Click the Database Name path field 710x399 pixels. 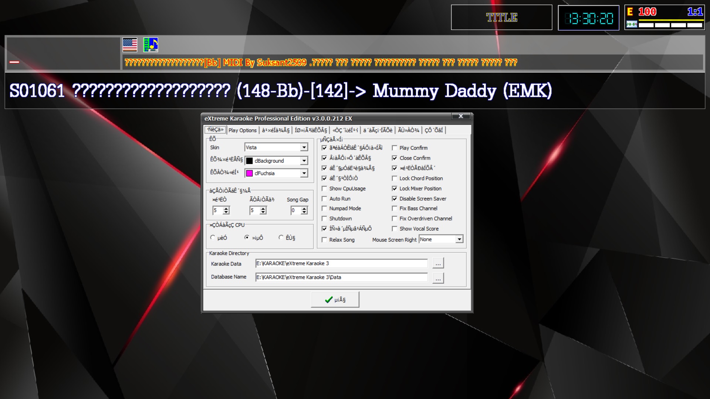pos(341,277)
